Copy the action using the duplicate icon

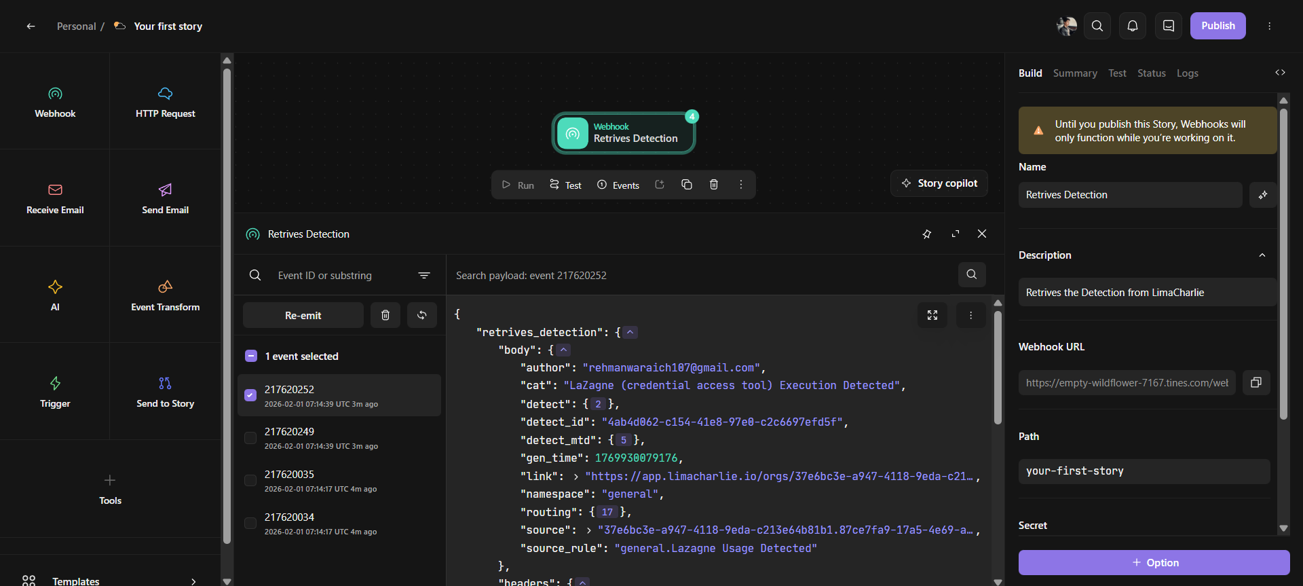point(687,185)
